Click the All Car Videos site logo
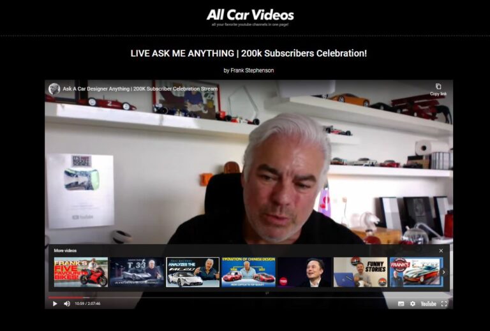The width and height of the screenshot is (490, 331). (250, 15)
